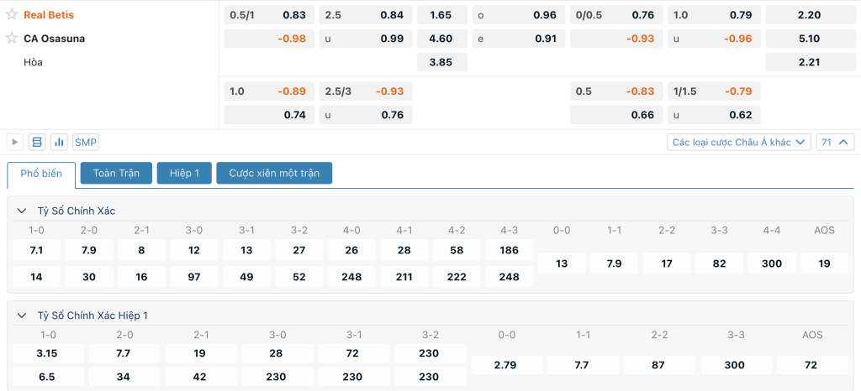Viewport: 861px width, 391px height.
Task: Bet first-half 0-0 score at 2.79
Action: click(506, 365)
